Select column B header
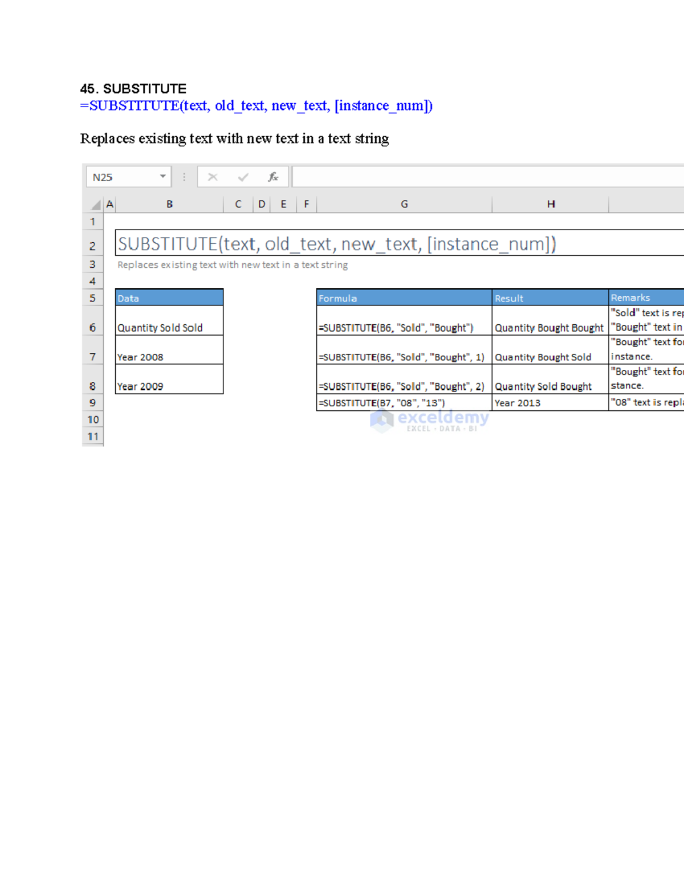 [x=169, y=205]
